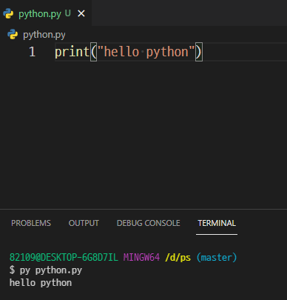The width and height of the screenshot is (287, 300).
Task: Click python.py in the breadcrumb bar
Action: (44, 35)
